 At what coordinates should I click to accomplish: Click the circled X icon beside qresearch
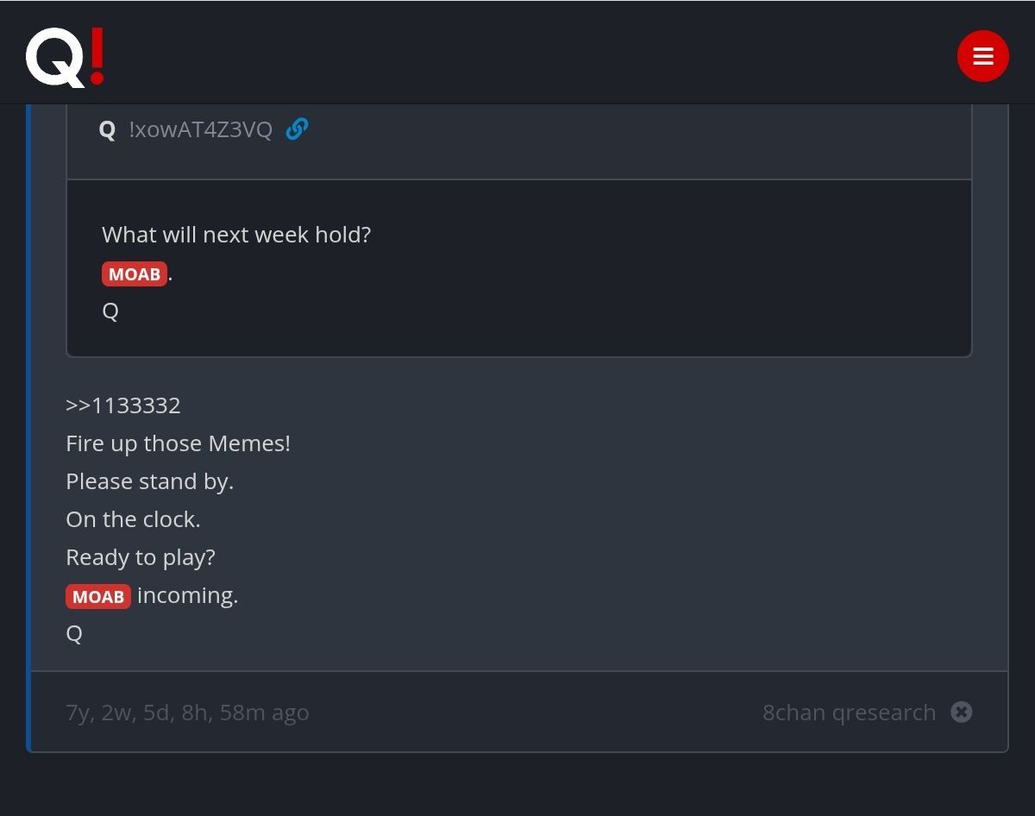click(962, 712)
